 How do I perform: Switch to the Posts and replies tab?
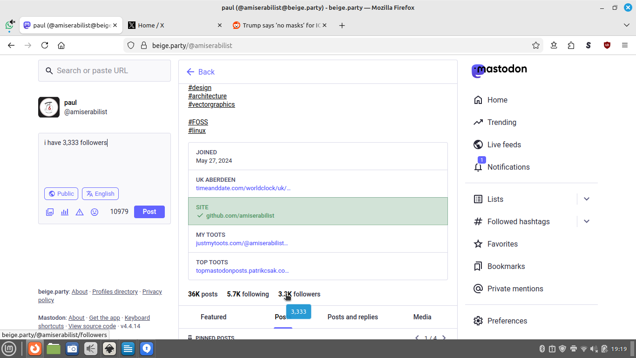(x=352, y=317)
